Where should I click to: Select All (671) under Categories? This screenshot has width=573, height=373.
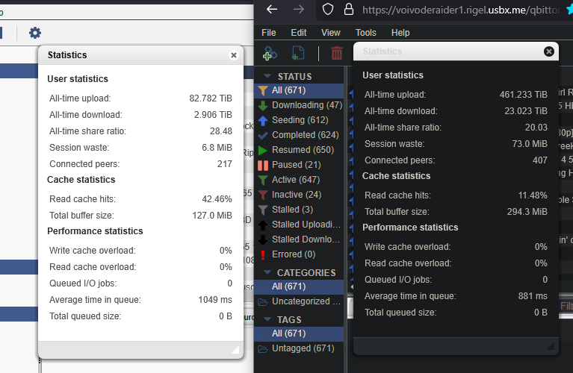(299, 287)
